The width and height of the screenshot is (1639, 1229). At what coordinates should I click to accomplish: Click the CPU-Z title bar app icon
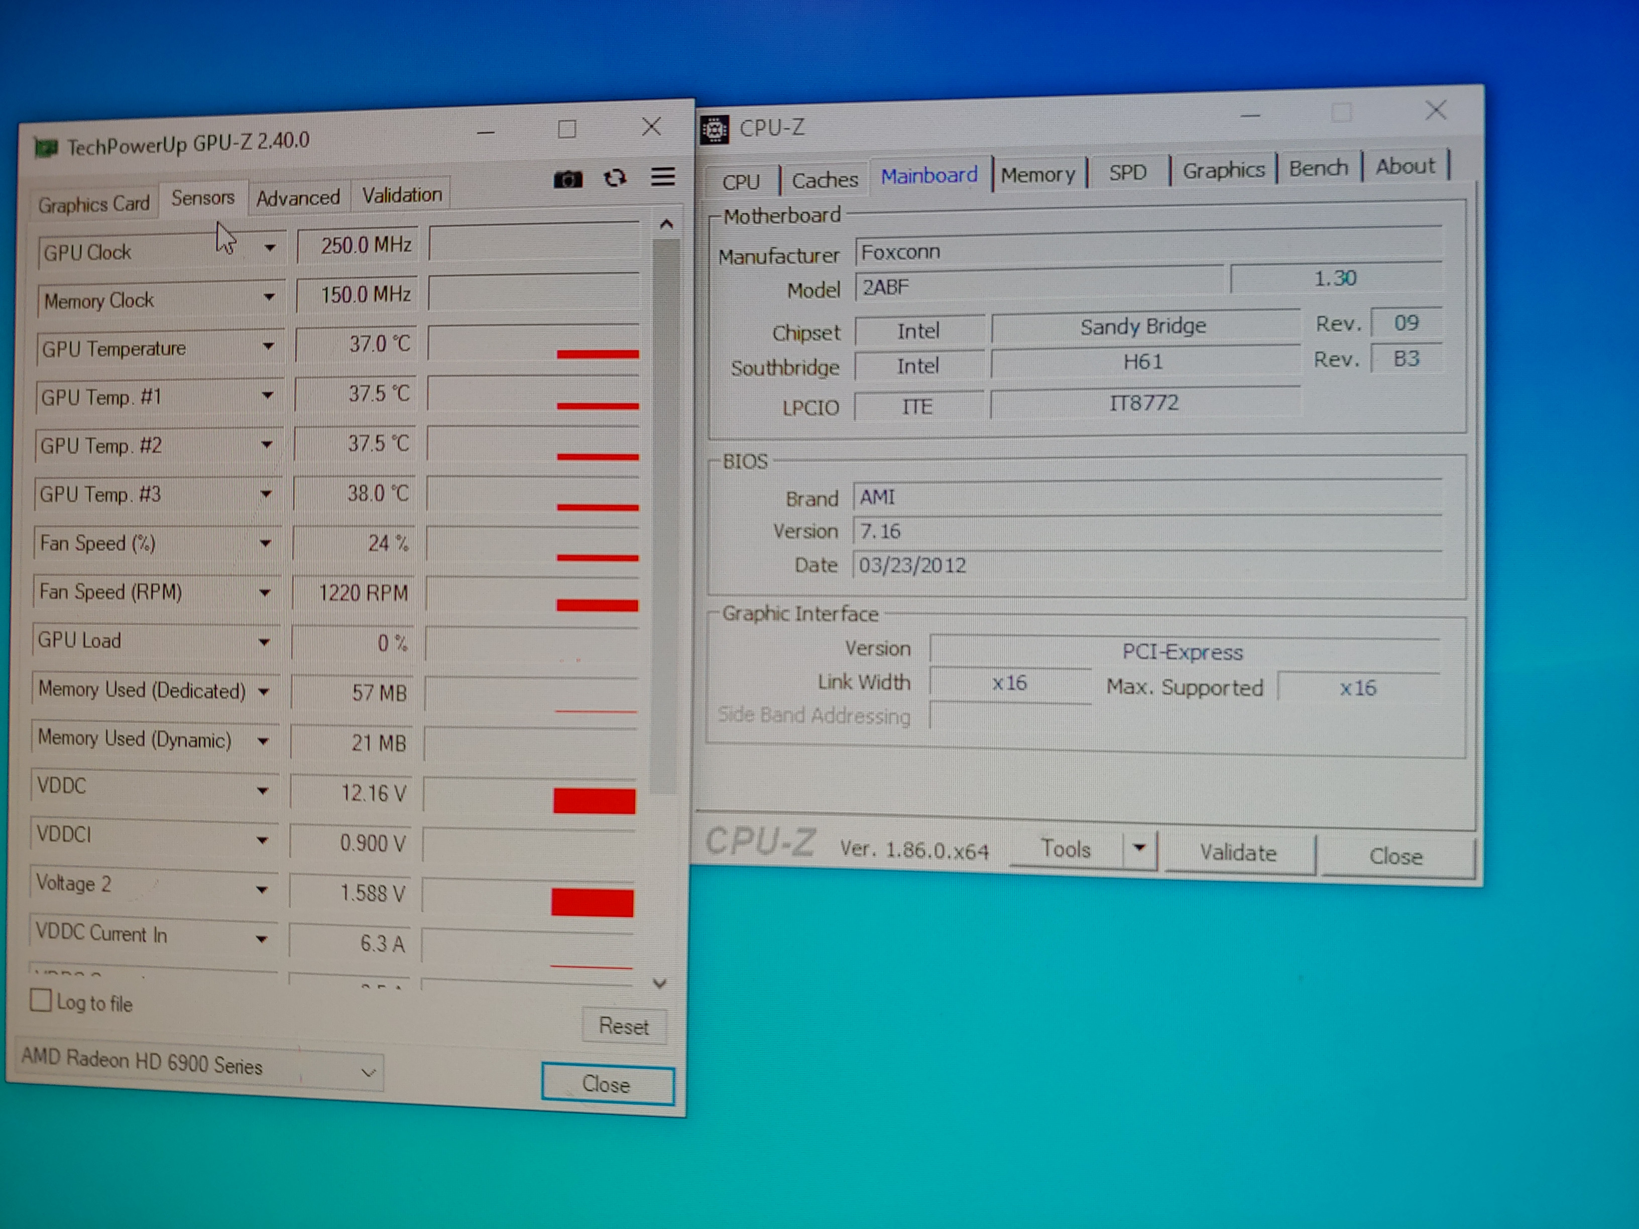pyautogui.click(x=715, y=130)
